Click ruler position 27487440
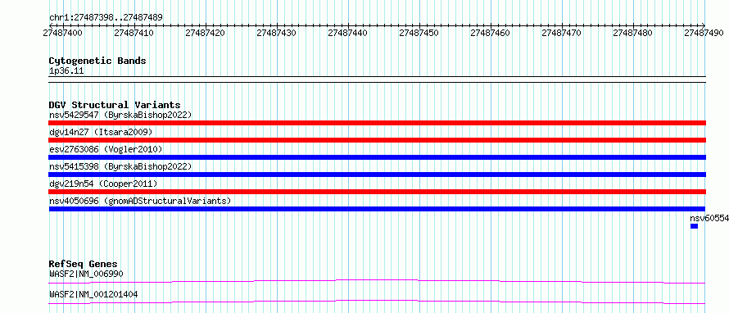This screenshot has width=729, height=313. (348, 33)
